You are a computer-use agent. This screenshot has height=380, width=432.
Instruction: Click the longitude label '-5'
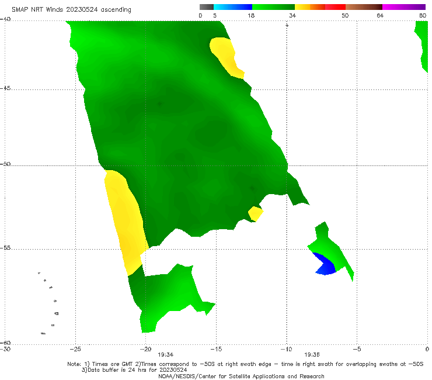[x=357, y=349]
